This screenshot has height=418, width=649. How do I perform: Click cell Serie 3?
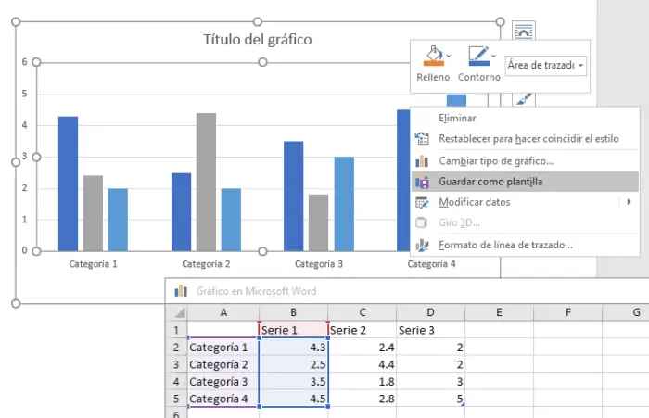pyautogui.click(x=430, y=330)
